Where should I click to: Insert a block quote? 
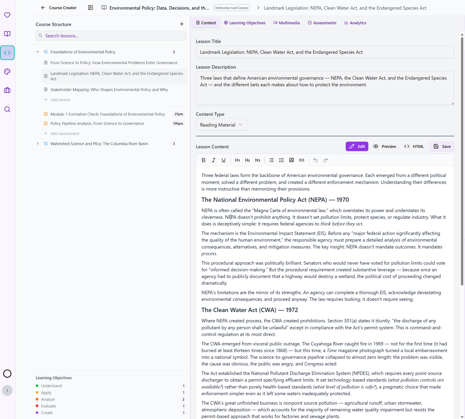[x=291, y=160]
